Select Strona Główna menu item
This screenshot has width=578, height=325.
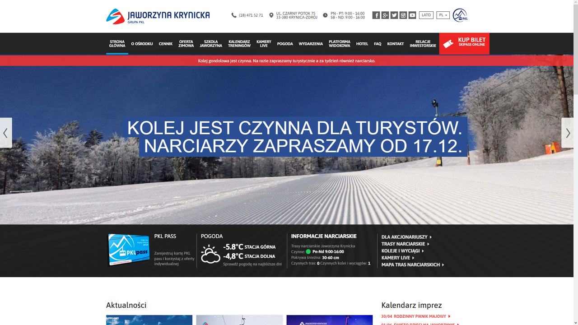point(117,44)
